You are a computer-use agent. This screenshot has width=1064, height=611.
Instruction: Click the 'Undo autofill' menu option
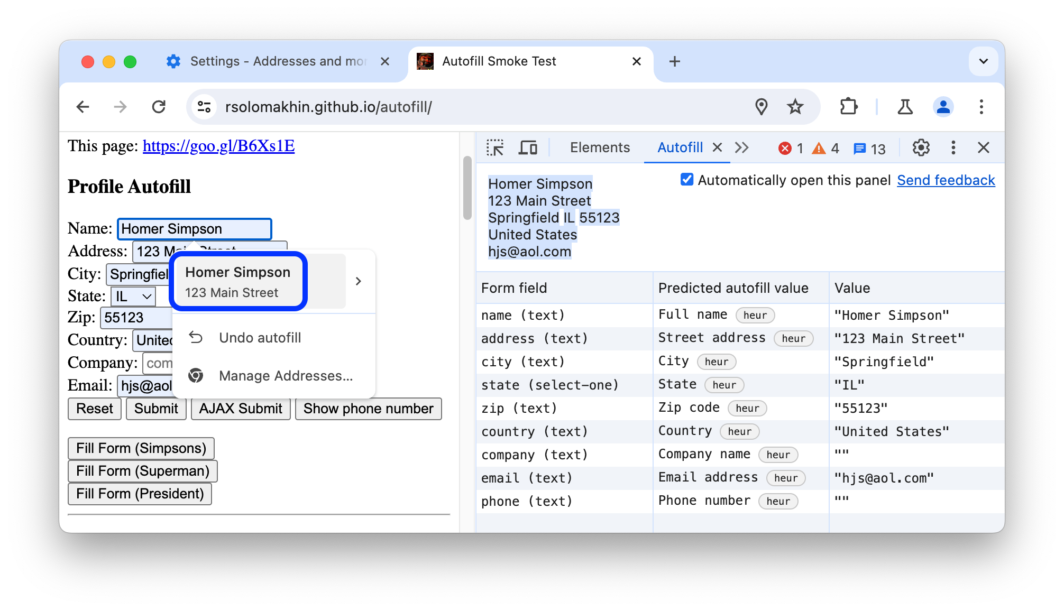260,337
